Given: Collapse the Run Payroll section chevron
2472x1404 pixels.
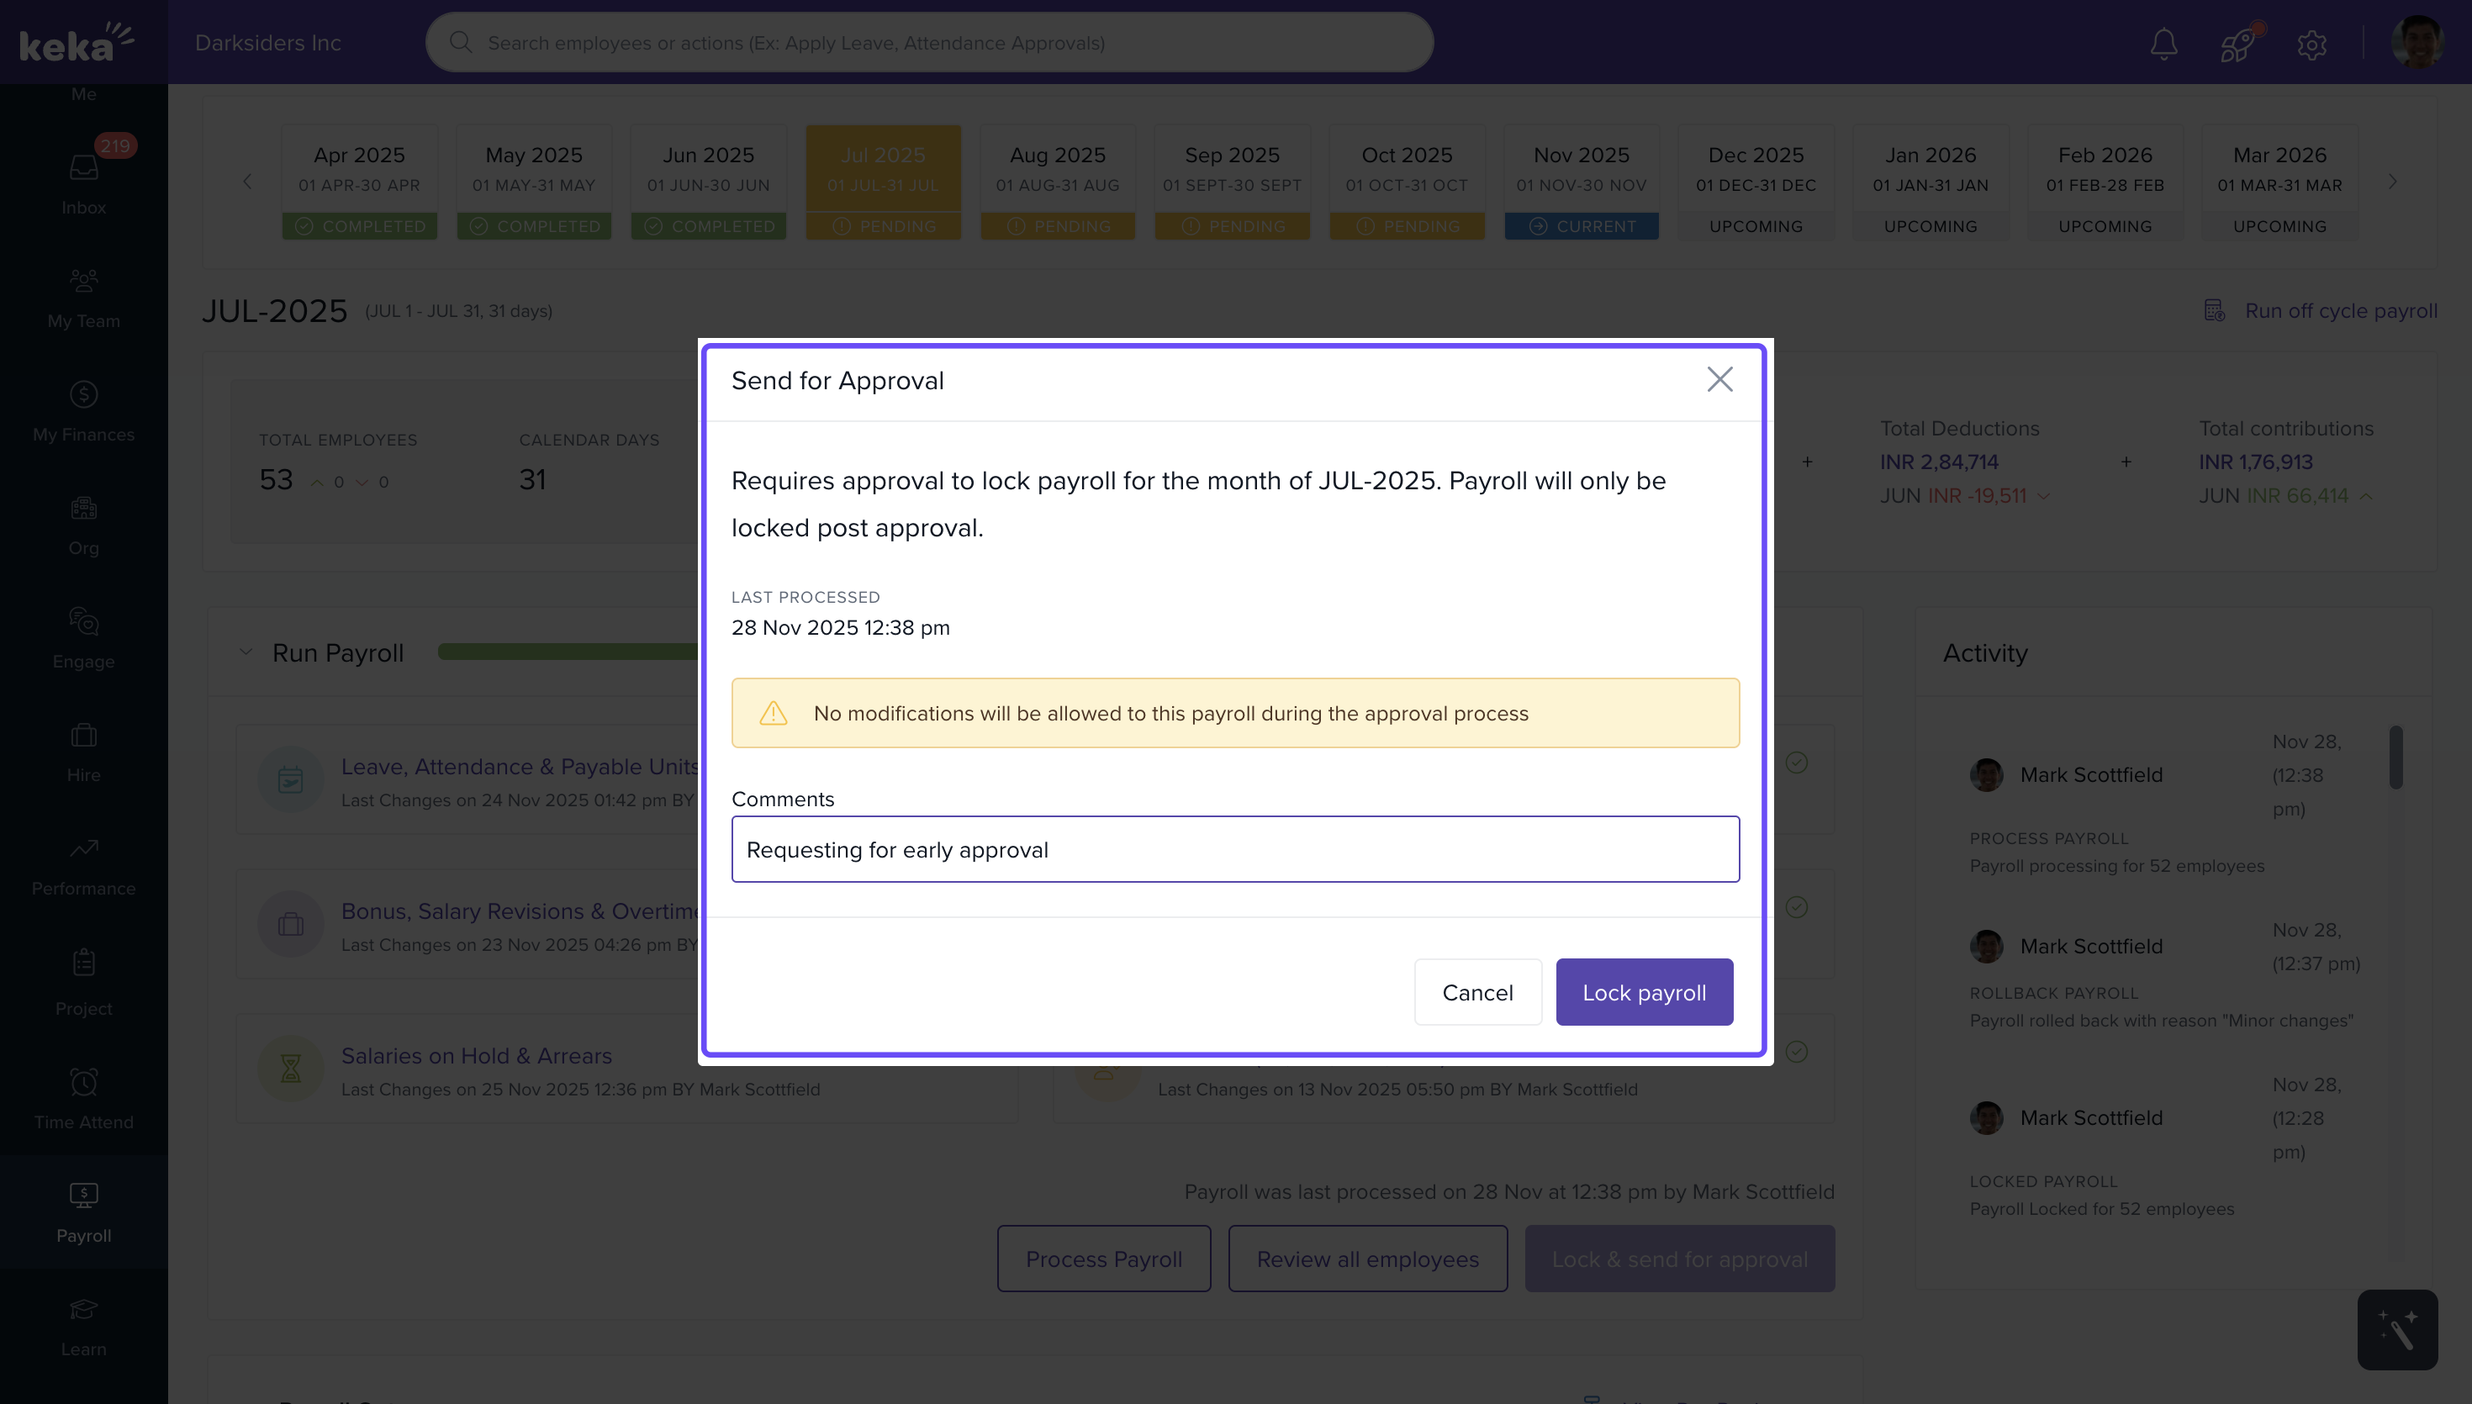Looking at the screenshot, I should point(246,653).
